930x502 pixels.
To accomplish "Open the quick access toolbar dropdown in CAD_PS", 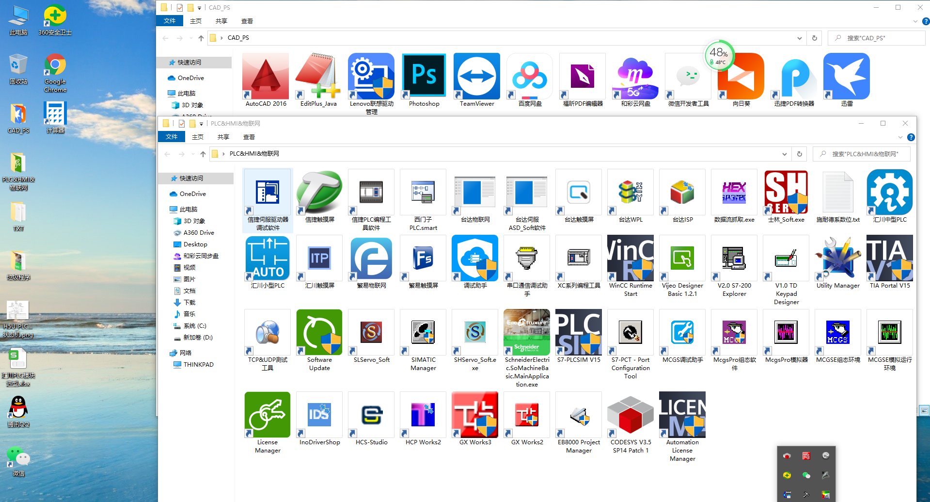I will (199, 8).
